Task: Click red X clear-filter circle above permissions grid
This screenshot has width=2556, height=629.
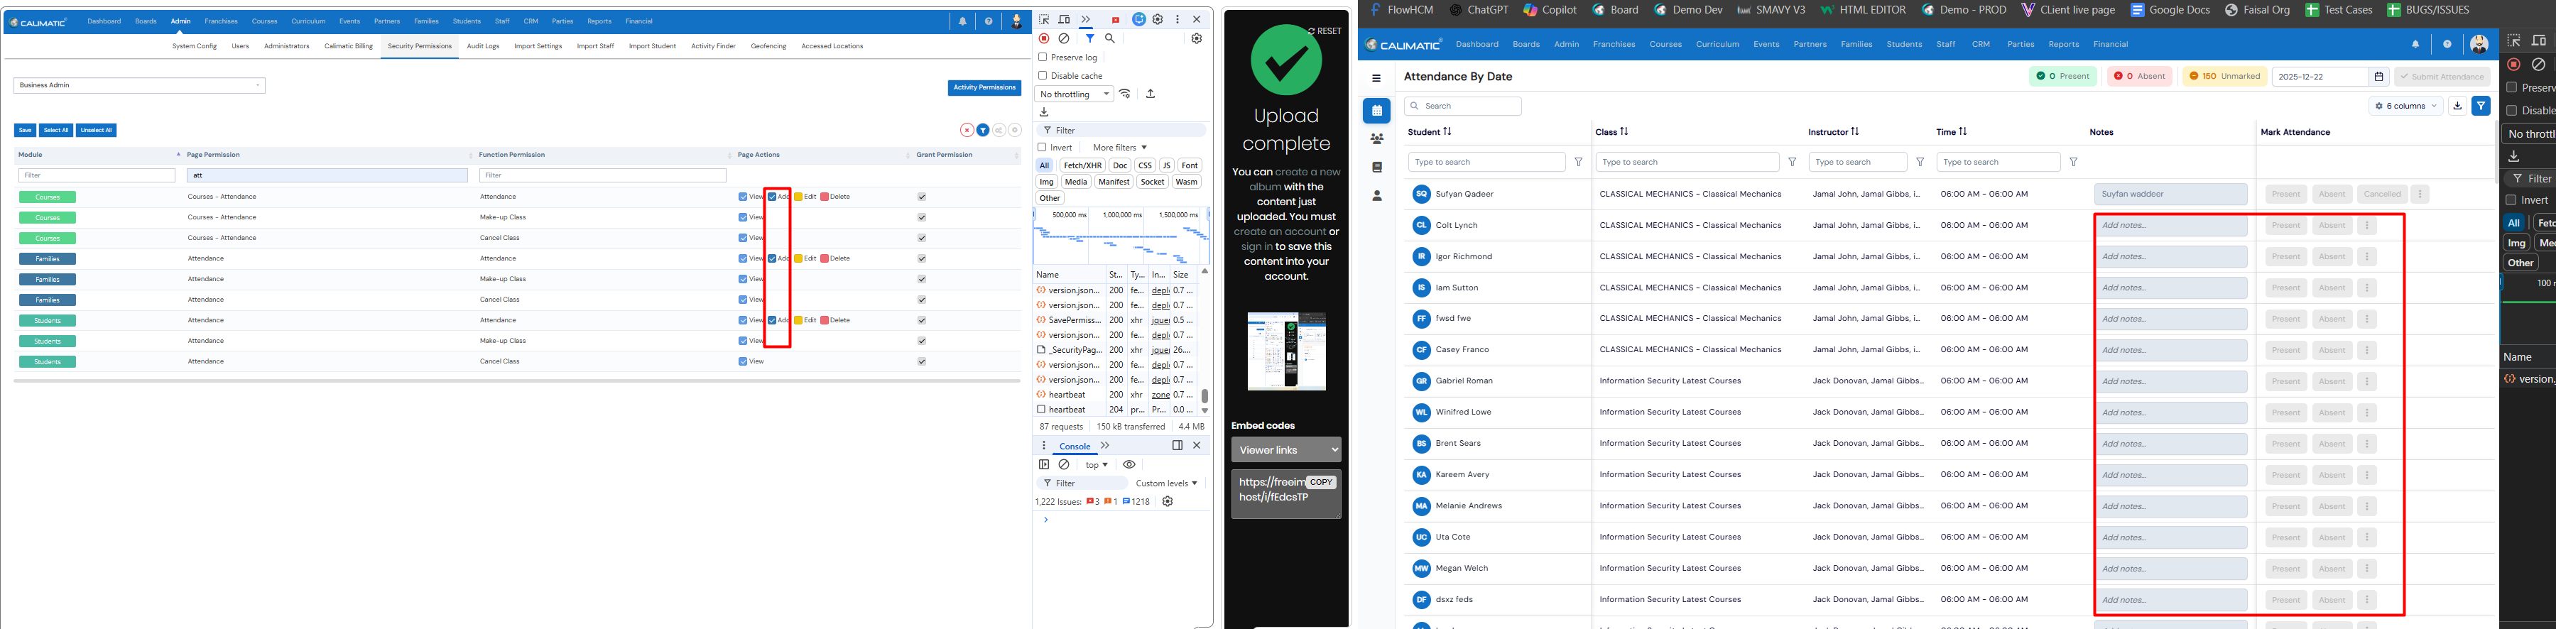Action: 967,130
